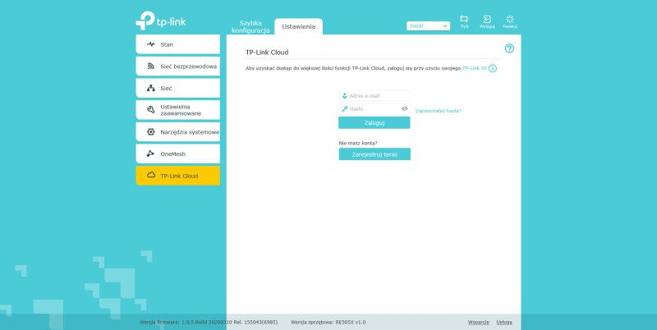Open Narzędzia systemowe menu
This screenshot has width=657, height=330.
[177, 132]
